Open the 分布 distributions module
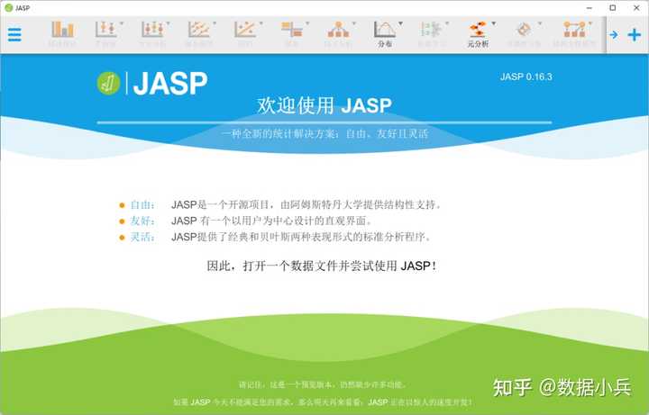 coord(385,34)
